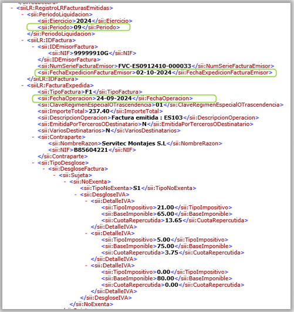
Task: Click the TipoImpositivo value 0.00
Action: (x=164, y=272)
